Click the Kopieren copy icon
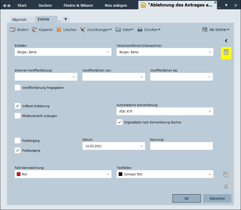 (x=35, y=30)
